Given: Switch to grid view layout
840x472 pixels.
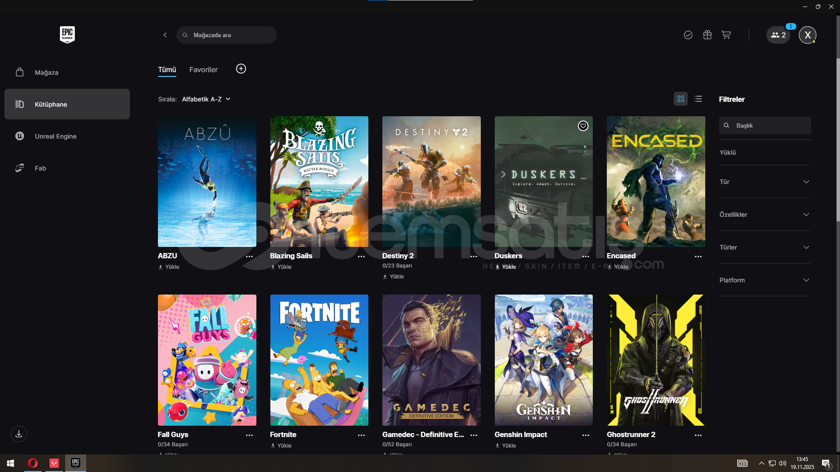Looking at the screenshot, I should pos(680,99).
